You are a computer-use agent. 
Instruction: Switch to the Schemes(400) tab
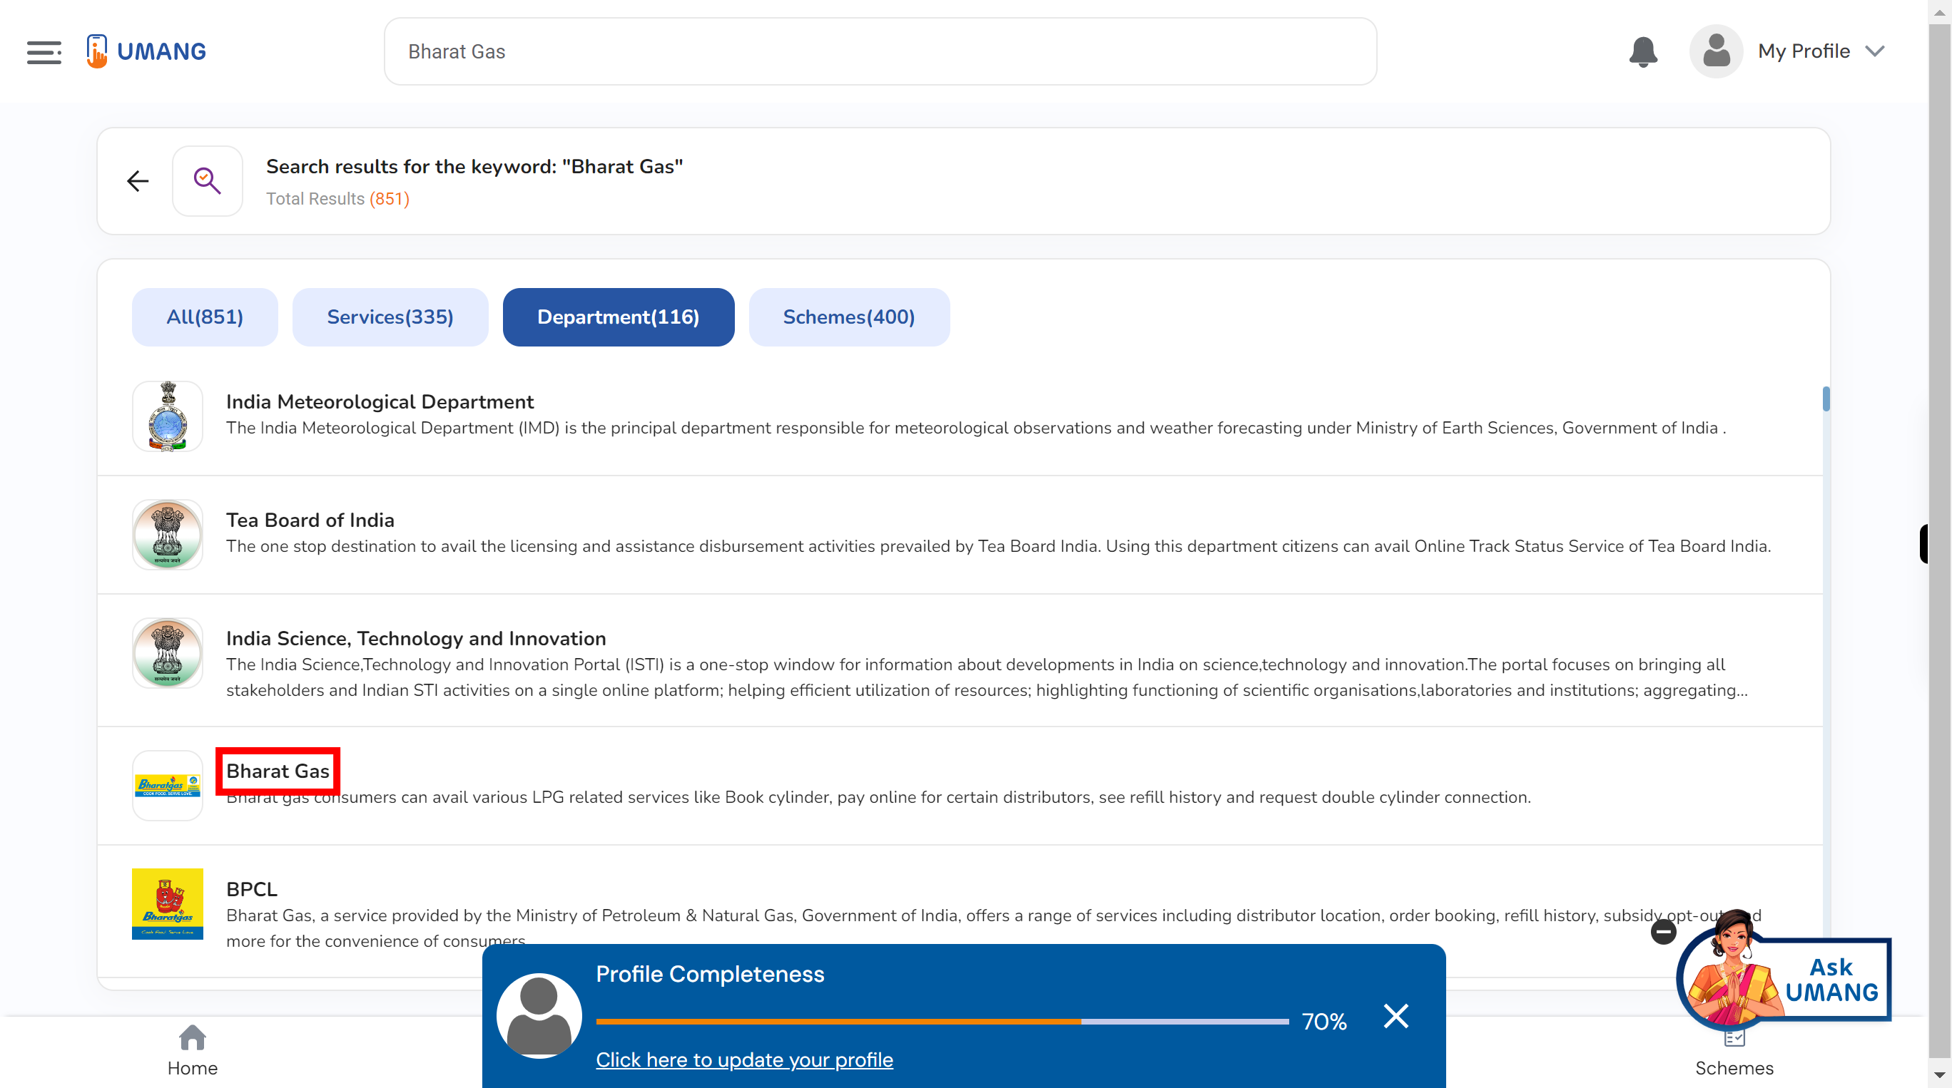tap(849, 317)
